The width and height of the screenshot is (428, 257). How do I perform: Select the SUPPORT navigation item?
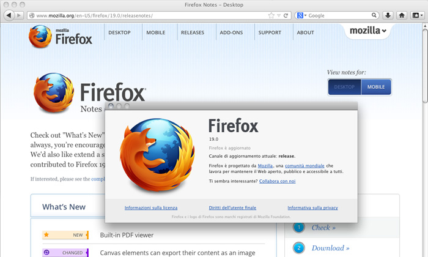click(x=270, y=33)
